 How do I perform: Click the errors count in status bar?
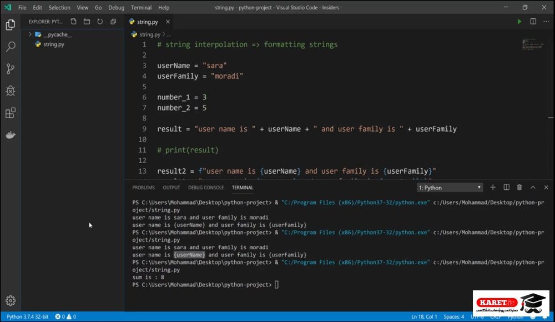coord(60,316)
